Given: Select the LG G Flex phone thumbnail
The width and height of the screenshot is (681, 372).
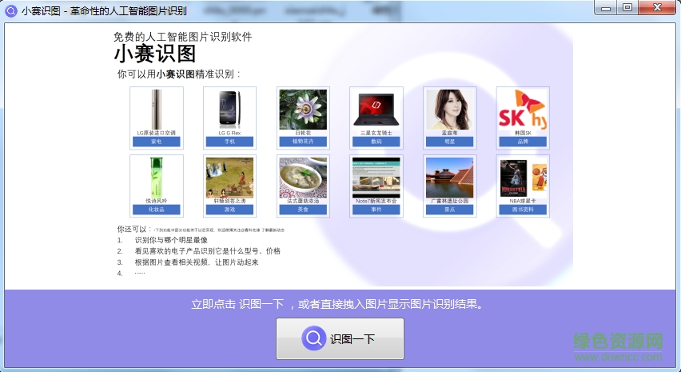Looking at the screenshot, I should pyautogui.click(x=229, y=110).
